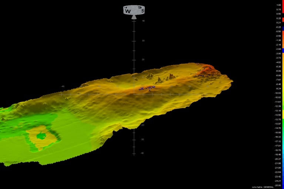Click legend value -13.18
The width and height of the screenshot is (284, 189).
(x=278, y=111)
